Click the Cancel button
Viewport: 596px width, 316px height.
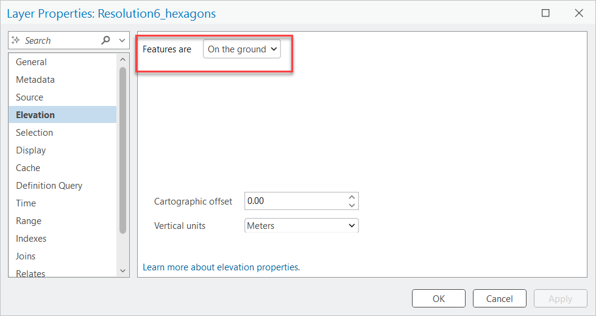click(x=500, y=298)
